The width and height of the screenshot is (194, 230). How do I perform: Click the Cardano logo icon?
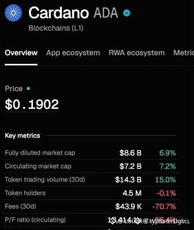tap(13, 13)
